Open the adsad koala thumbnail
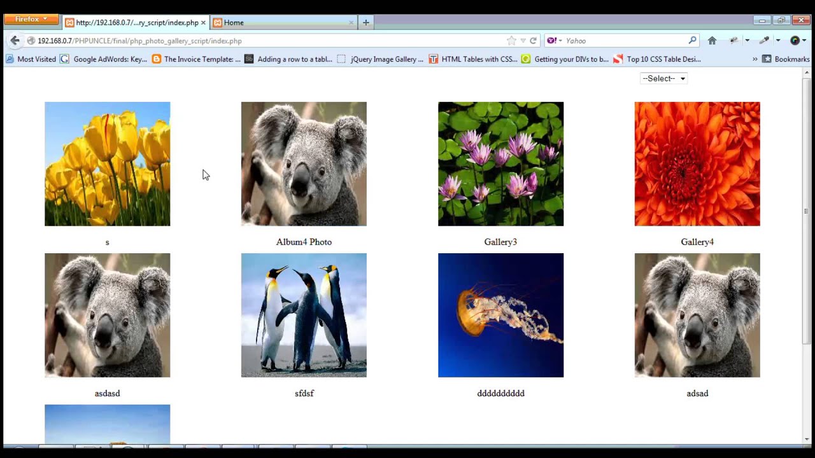The image size is (815, 458). (697, 315)
